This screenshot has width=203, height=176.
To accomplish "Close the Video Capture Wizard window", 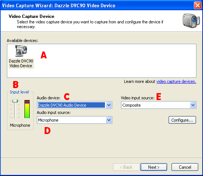I will (198, 5).
